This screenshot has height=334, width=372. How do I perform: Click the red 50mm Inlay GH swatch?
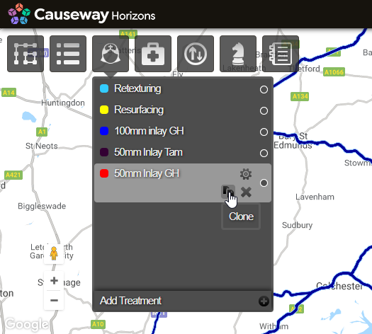point(104,173)
